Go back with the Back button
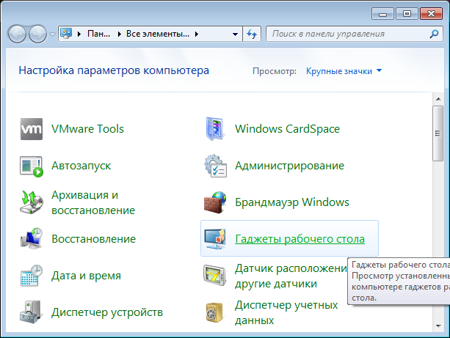 click(x=17, y=34)
